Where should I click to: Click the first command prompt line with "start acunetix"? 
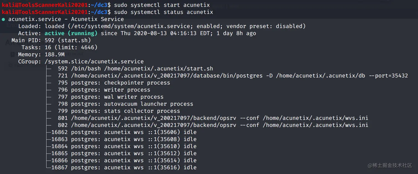[x=162, y=5]
